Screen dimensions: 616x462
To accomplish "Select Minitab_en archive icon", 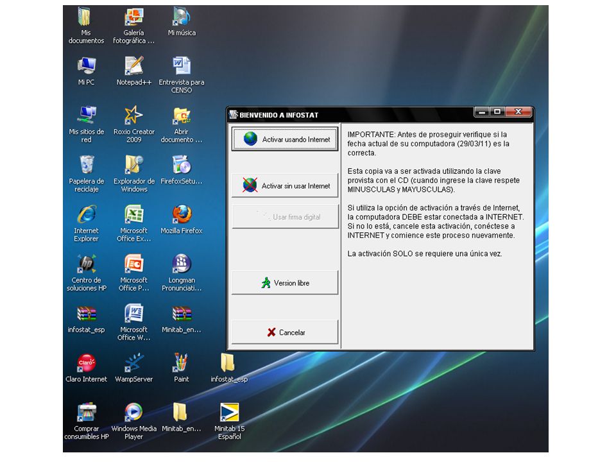I will (x=182, y=319).
